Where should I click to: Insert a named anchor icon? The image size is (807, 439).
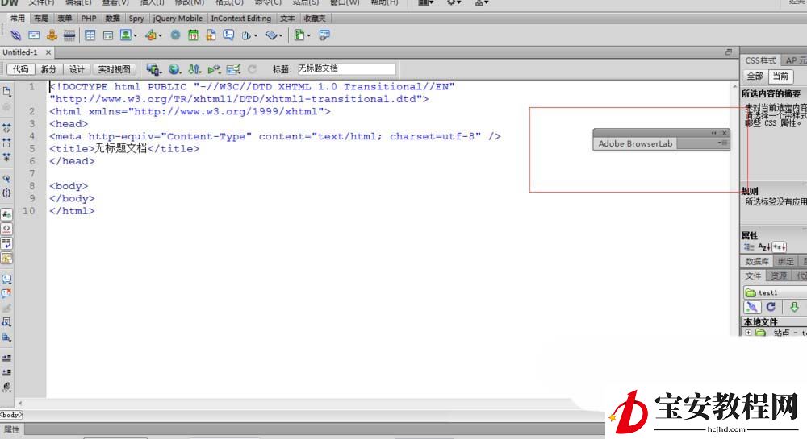click(52, 35)
